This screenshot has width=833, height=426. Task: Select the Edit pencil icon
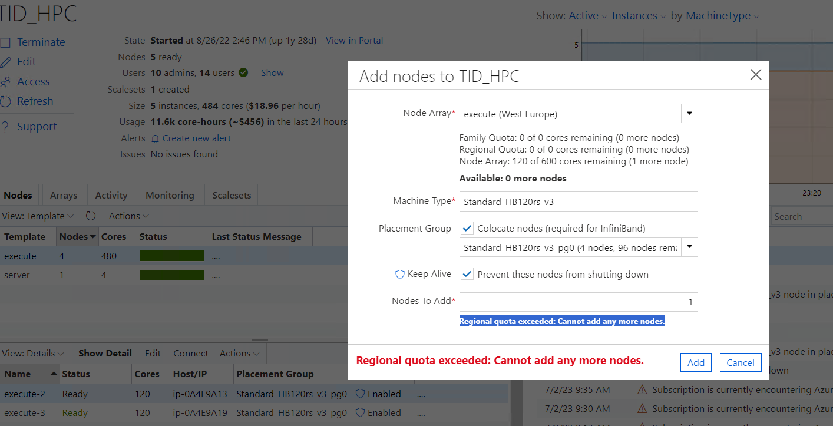6,61
